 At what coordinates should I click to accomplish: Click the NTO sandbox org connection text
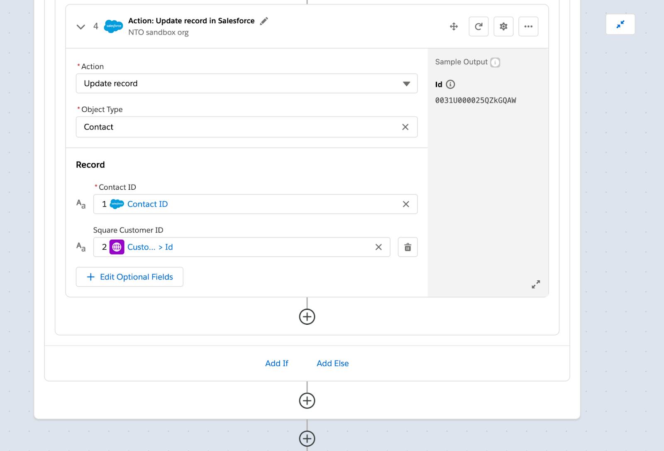point(158,32)
